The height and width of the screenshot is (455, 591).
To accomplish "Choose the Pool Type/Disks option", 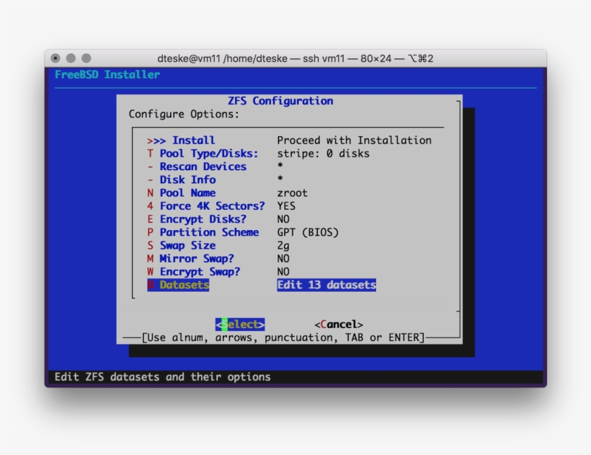I will point(208,154).
